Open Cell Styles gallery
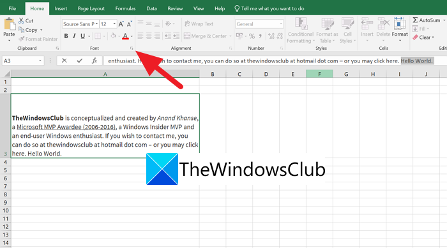Viewport: 447px width, 248px height. point(347,30)
